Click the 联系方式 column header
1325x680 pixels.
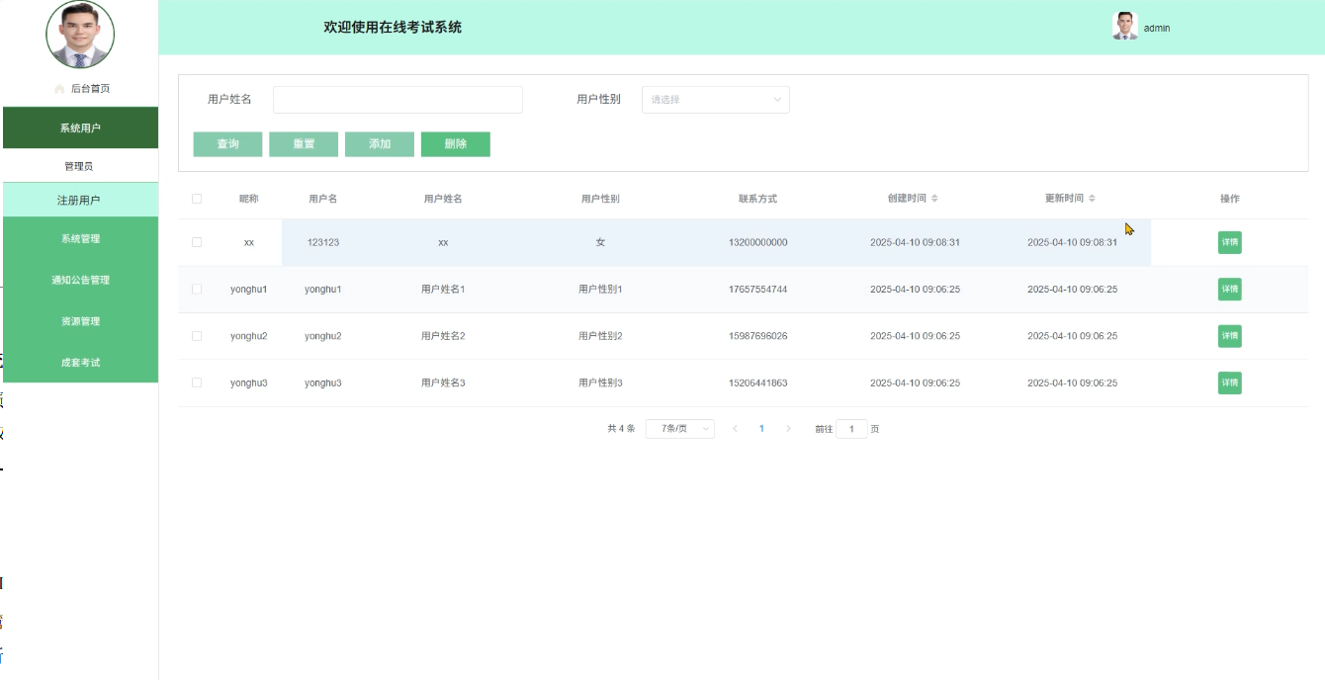(x=757, y=199)
